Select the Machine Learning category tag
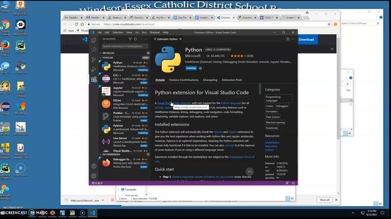391x219 pixels. [x=276, y=122]
